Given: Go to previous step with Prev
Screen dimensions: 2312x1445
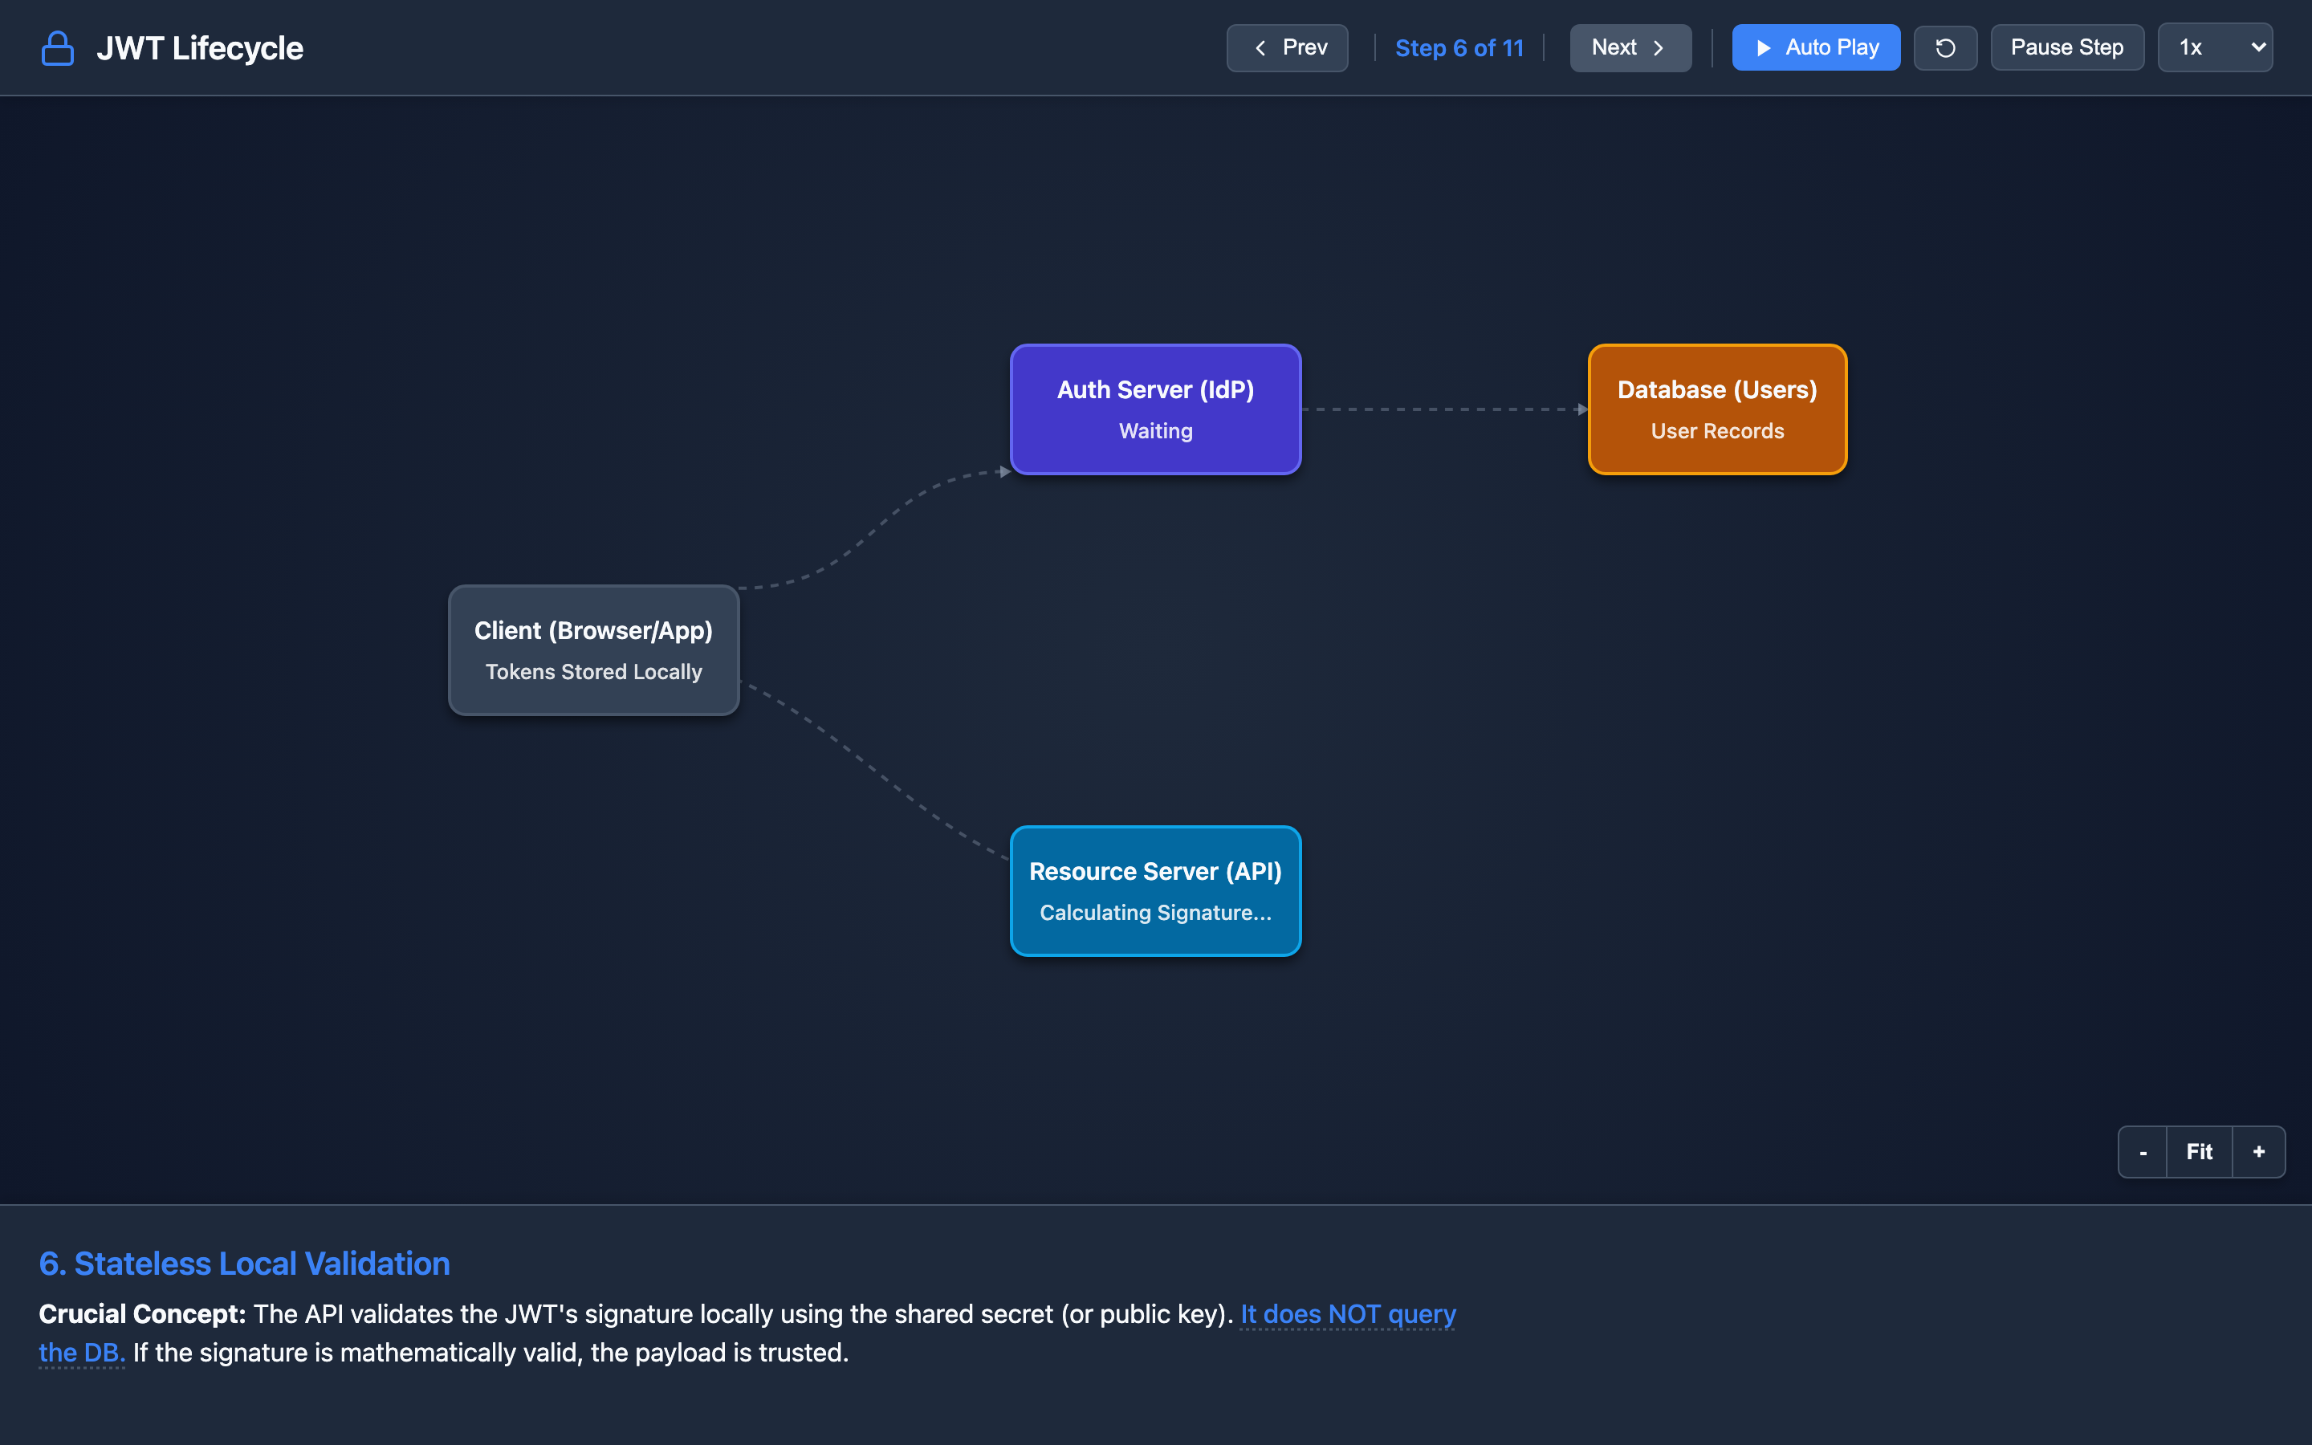Looking at the screenshot, I should [x=1287, y=48].
